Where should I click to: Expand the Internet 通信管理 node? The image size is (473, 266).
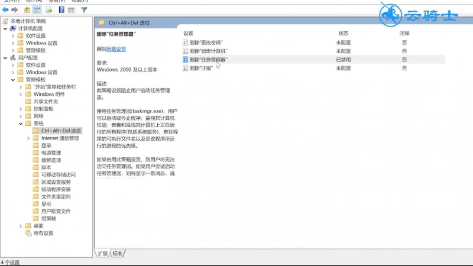click(28, 138)
